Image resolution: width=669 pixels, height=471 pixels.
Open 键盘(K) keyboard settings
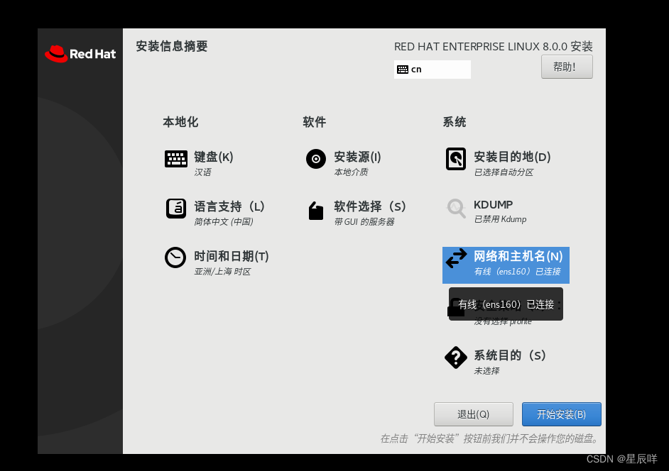tap(214, 157)
